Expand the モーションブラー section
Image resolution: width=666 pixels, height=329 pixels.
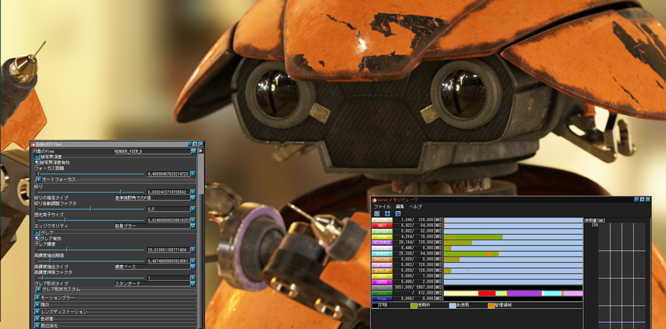pos(37,297)
